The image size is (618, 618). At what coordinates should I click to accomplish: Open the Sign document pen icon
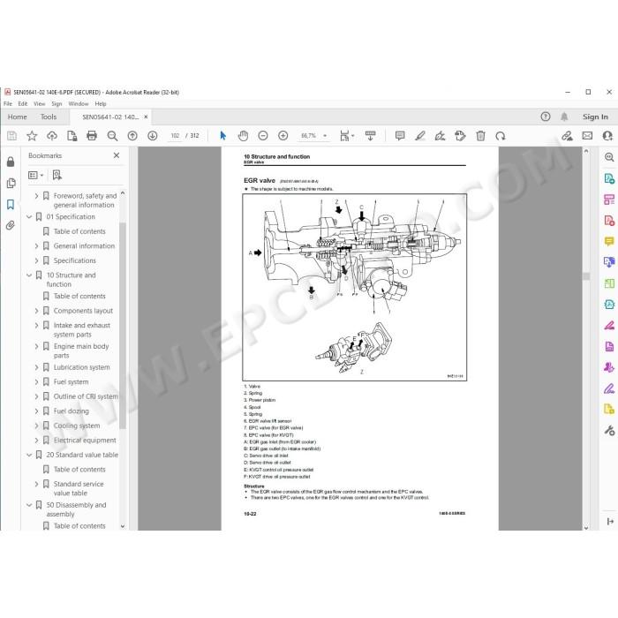[x=440, y=136]
